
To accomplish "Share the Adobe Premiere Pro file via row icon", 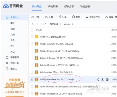I will click(98, 79).
